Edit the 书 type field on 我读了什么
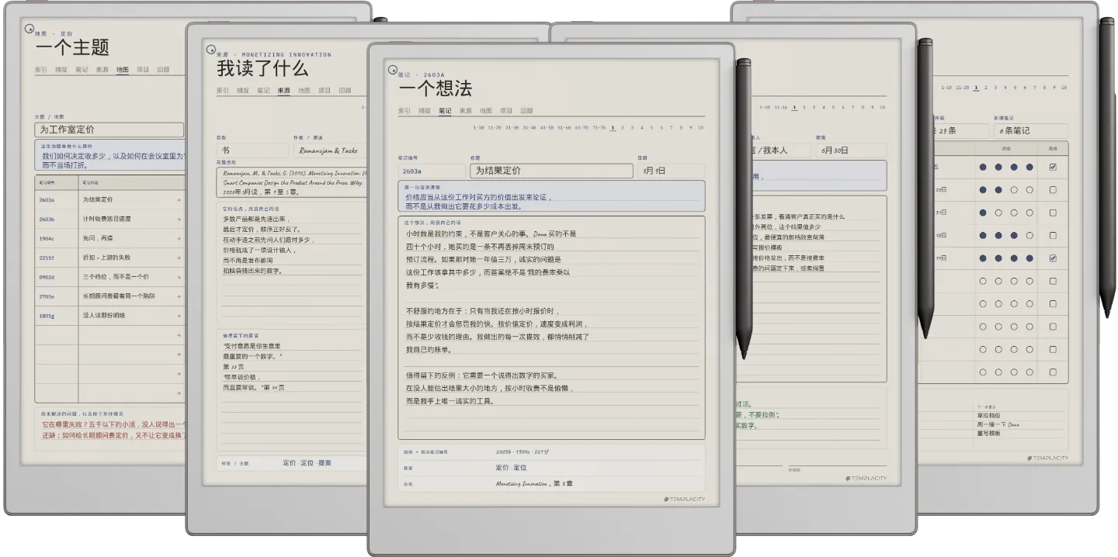Screen dimensions: 1118x557 251,150
